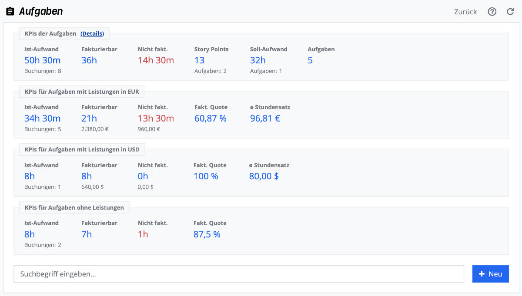
Task: Click the Story Points label
Action: 211,49
